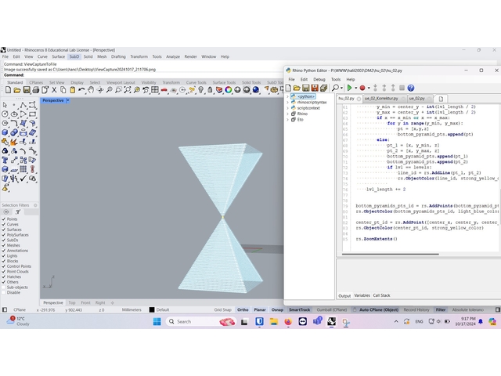Click the search magnifier in Python Editor

335,88
